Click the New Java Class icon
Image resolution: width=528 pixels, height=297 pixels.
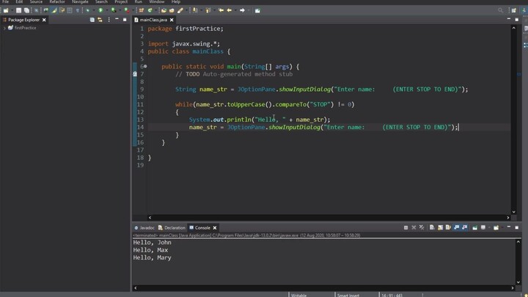pyautogui.click(x=150, y=10)
